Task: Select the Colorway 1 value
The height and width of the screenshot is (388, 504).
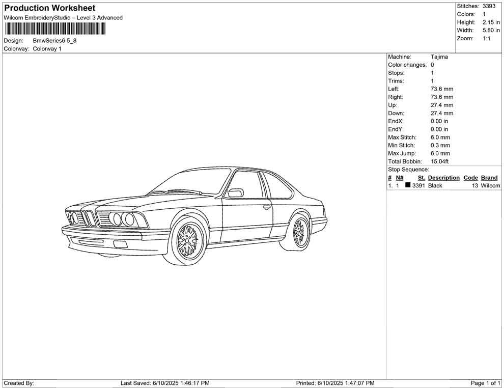Action: [x=47, y=49]
